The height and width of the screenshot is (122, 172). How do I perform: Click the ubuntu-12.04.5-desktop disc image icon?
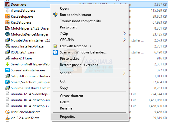pyautogui.click(x=7, y=94)
